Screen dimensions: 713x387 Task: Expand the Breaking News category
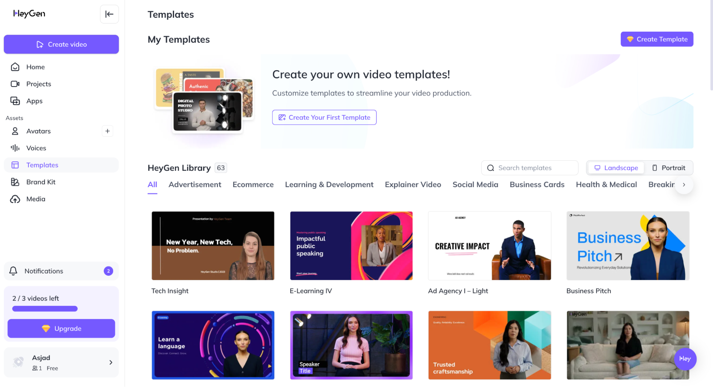(664, 185)
